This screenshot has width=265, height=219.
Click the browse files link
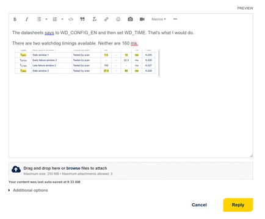click(x=73, y=168)
